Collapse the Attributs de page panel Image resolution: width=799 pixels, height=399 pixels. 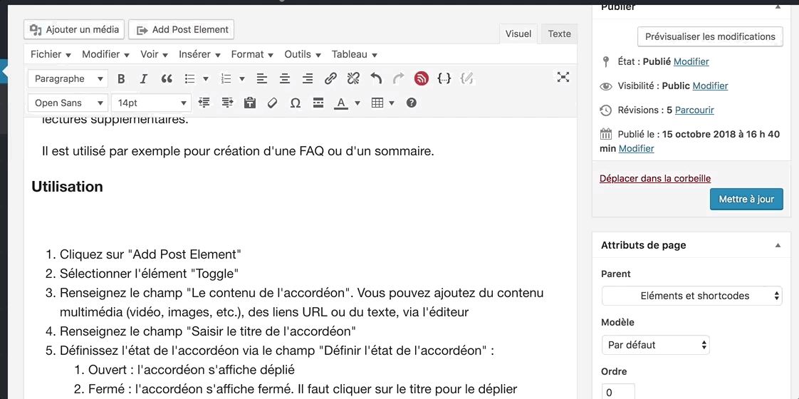click(778, 245)
